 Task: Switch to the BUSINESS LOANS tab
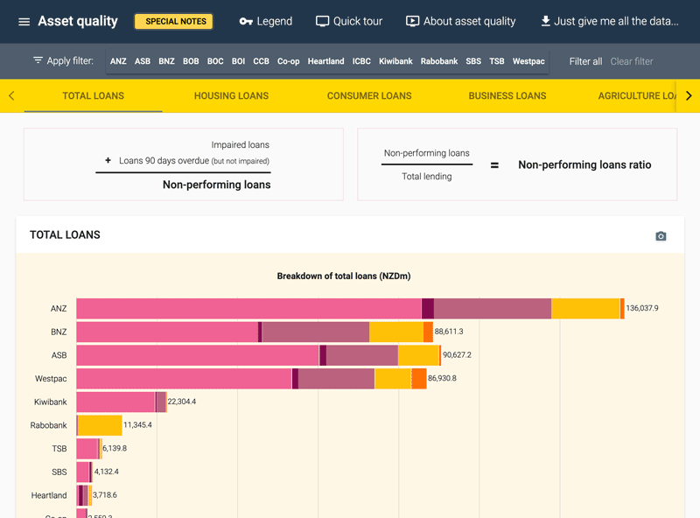point(507,95)
